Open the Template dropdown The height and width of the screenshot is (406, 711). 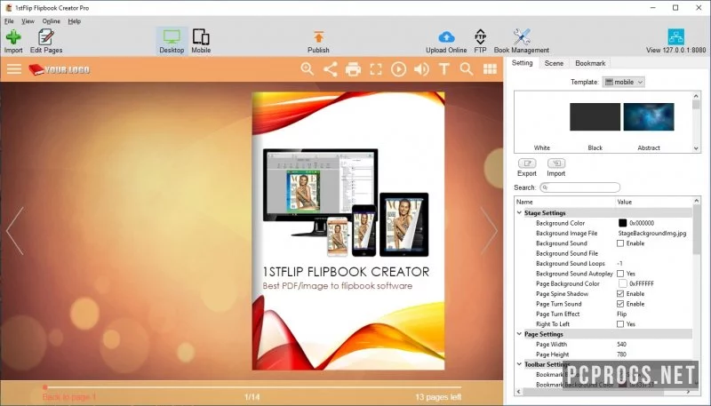[624, 82]
